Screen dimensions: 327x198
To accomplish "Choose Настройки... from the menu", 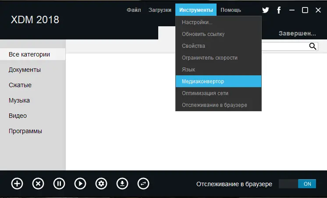I will 218,22.
